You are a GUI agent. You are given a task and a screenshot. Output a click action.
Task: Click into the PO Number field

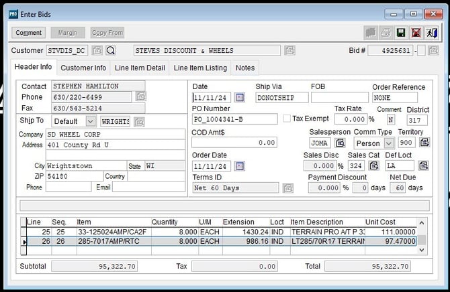pyautogui.click(x=234, y=119)
